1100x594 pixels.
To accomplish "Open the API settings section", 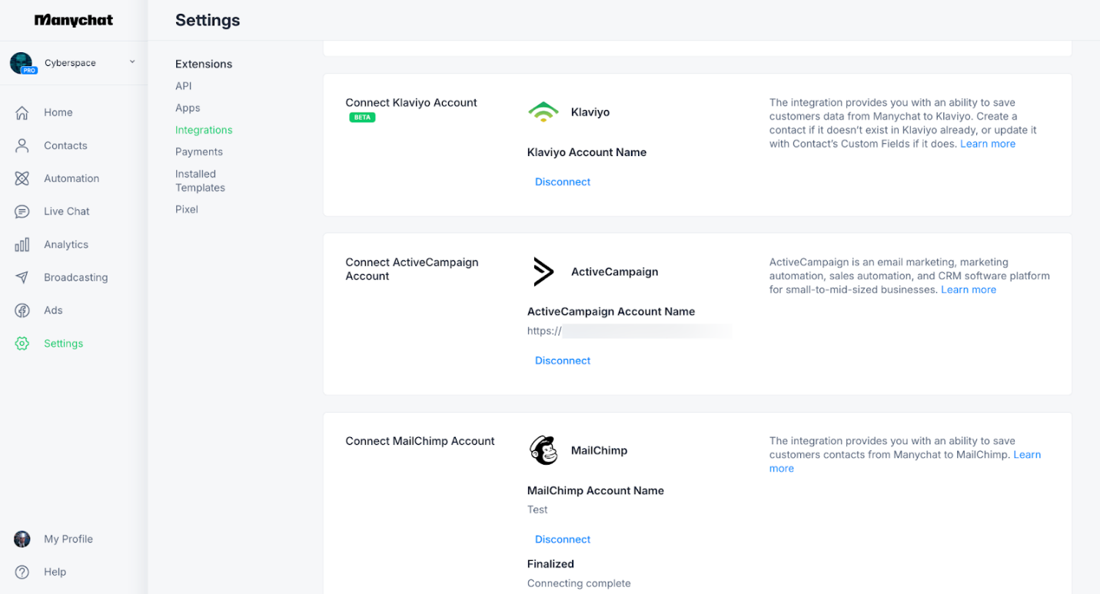I will (184, 86).
